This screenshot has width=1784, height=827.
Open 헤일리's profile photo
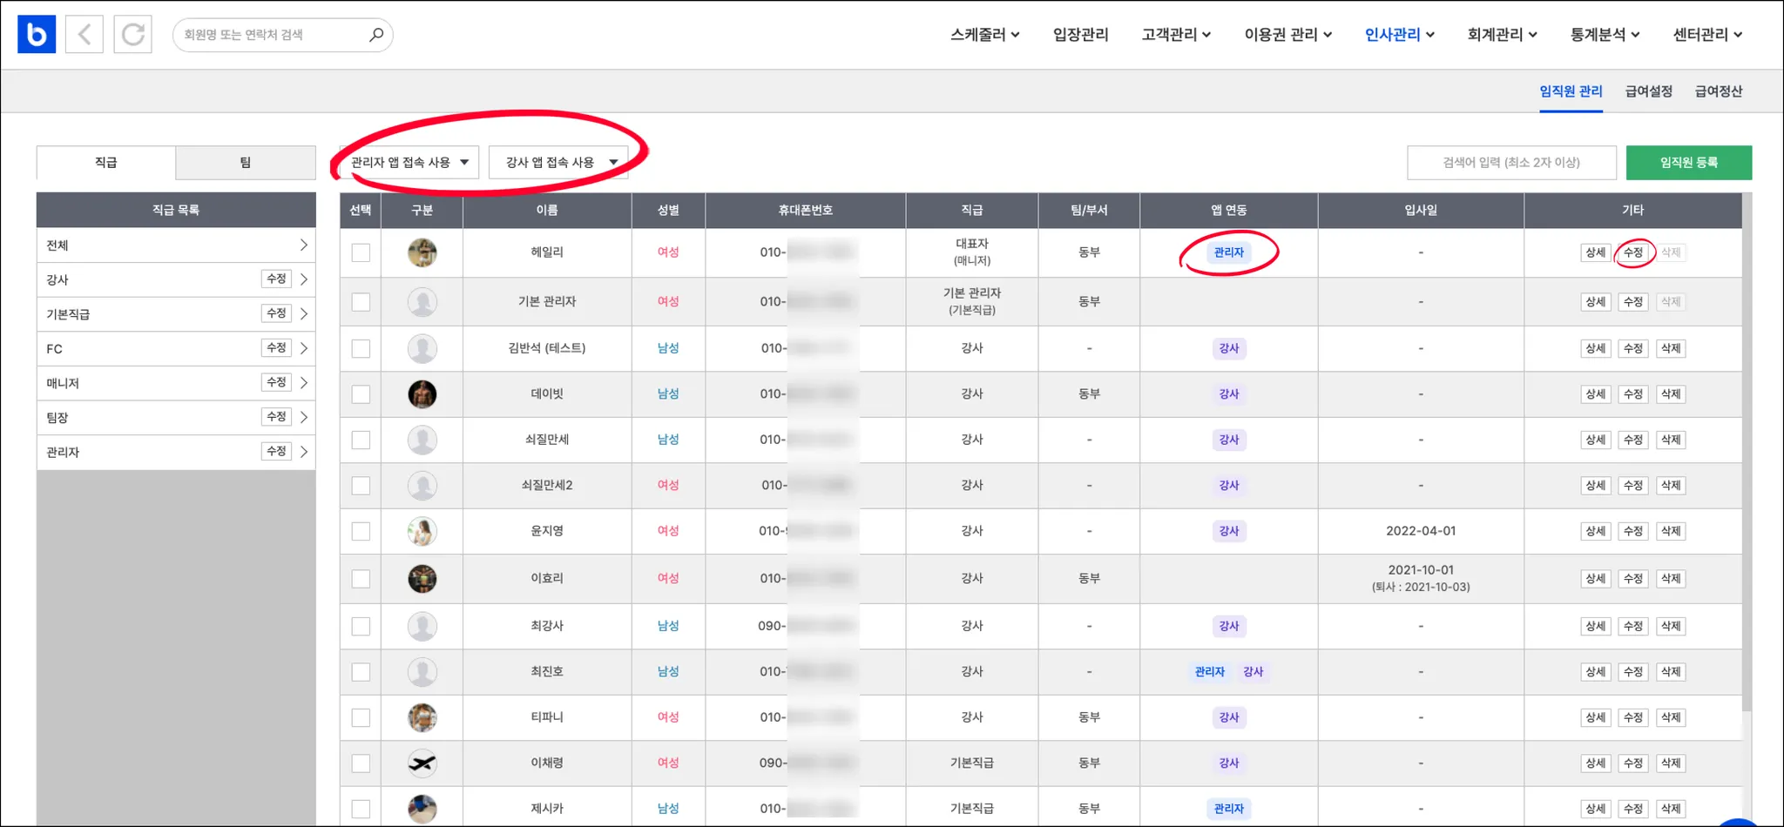pos(422,252)
